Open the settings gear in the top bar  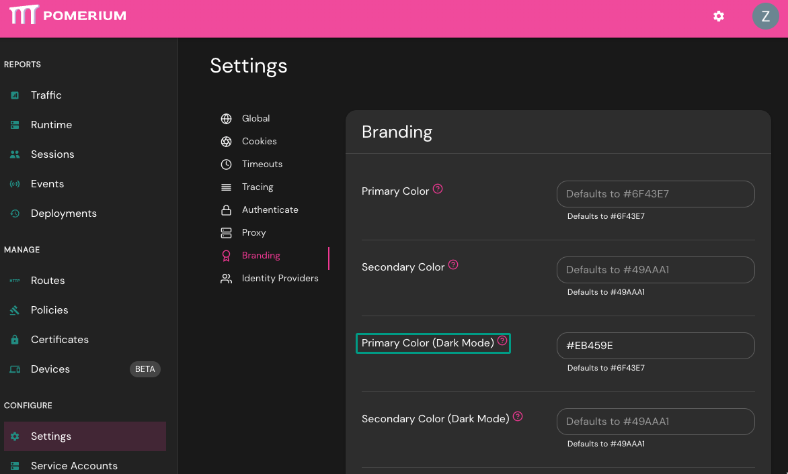(x=718, y=16)
